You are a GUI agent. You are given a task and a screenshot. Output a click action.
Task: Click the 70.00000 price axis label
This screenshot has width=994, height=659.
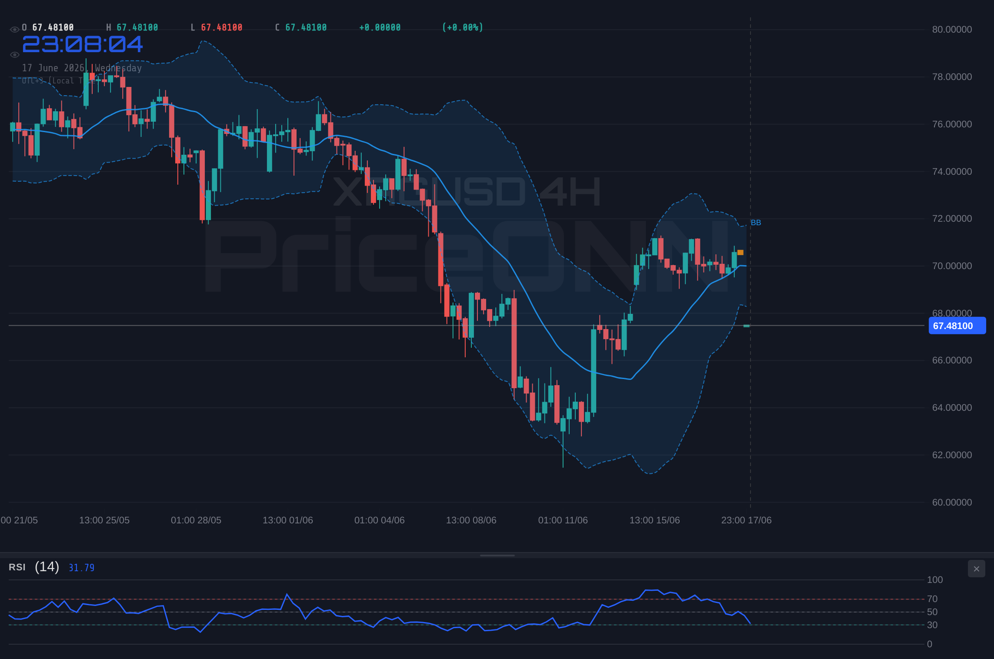pyautogui.click(x=952, y=266)
